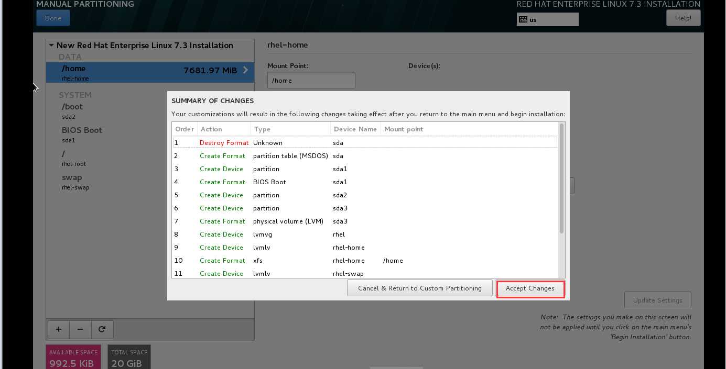This screenshot has height=369, width=726.
Task: Select row 6 Create Device sda3
Action: [x=365, y=208]
